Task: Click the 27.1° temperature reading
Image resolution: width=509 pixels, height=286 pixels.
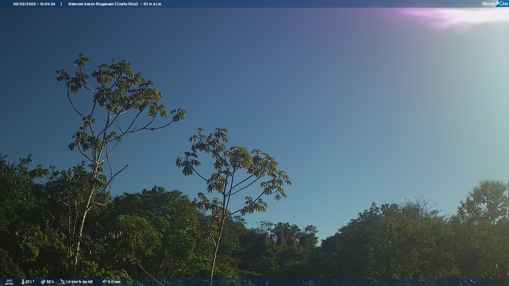Action: pyautogui.click(x=30, y=282)
